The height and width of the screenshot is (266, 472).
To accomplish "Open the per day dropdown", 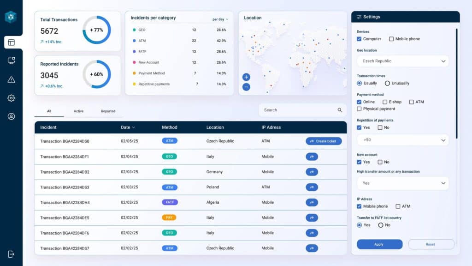I will click(x=220, y=19).
